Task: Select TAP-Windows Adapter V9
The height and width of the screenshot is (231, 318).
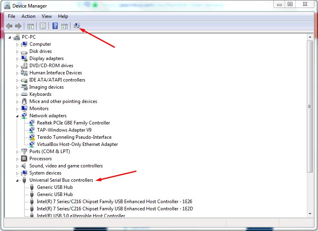Action: 64,130
